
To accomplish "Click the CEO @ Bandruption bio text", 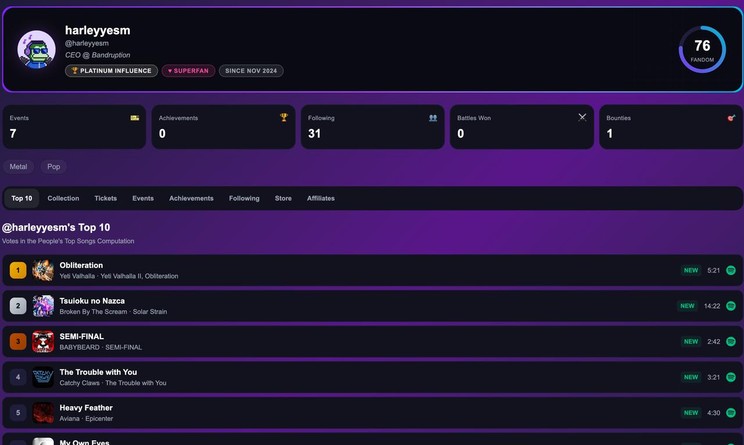I will 98,55.
